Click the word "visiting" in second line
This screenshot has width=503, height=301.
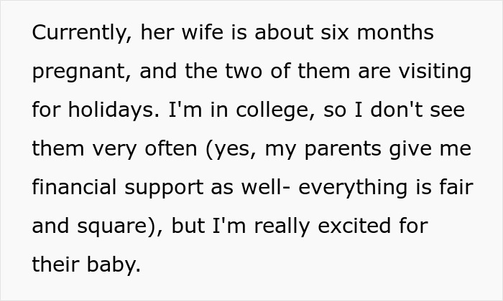(x=435, y=72)
